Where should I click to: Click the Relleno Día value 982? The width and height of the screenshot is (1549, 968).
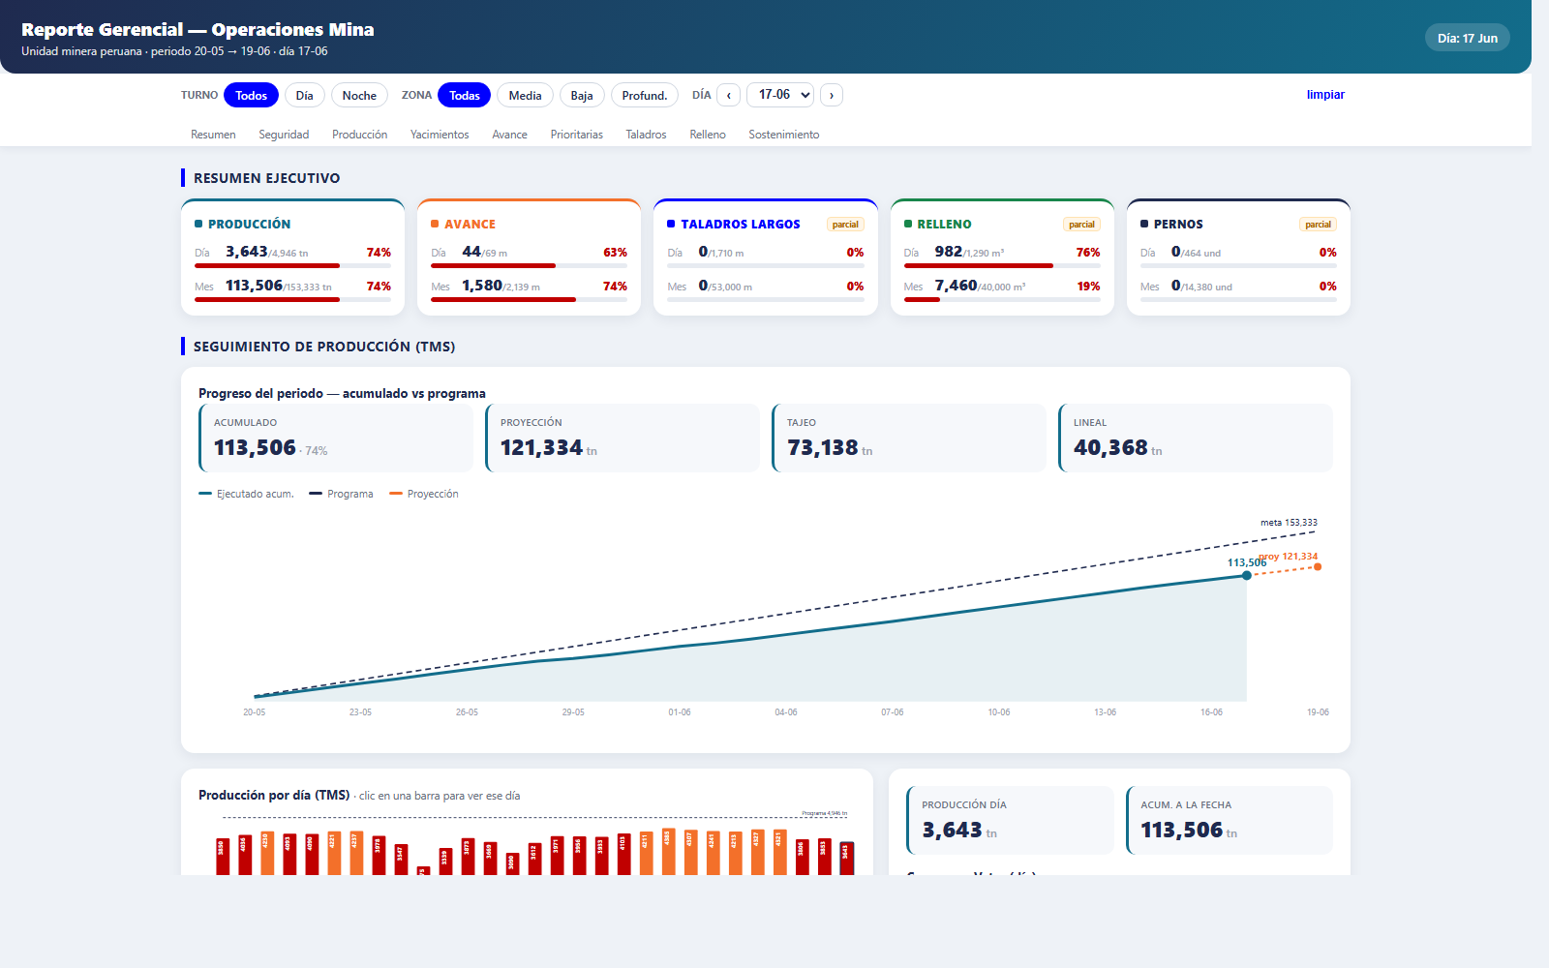pos(949,252)
